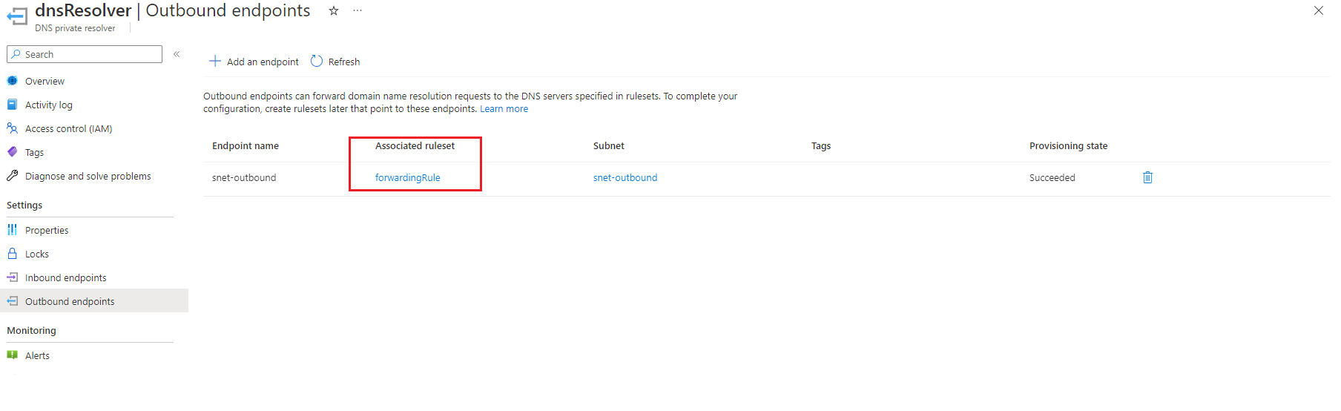1341x411 pixels.
Task: Open the snet-outbound subnet link
Action: point(625,177)
